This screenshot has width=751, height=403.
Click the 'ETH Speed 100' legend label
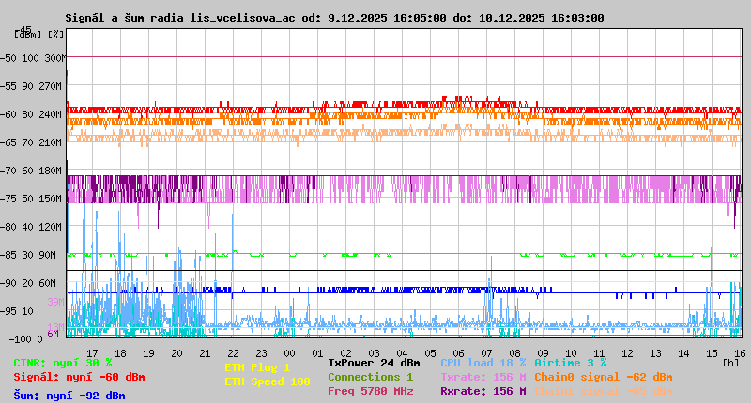pyautogui.click(x=268, y=381)
